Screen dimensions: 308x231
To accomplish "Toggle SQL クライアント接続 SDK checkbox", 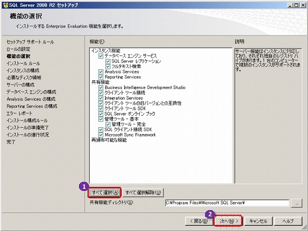I will coord(101,130).
